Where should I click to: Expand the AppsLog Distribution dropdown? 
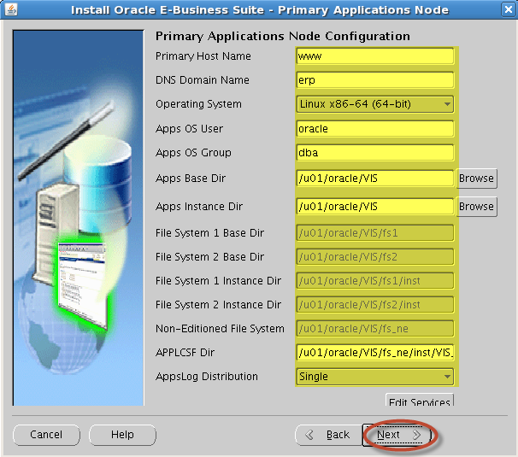(x=374, y=376)
